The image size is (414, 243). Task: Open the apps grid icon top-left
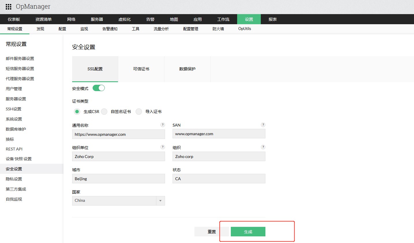(8, 6)
